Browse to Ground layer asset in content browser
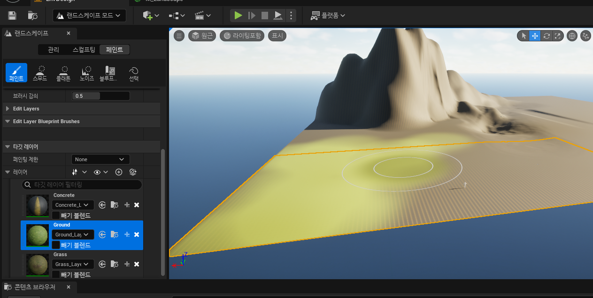Screen dimensions: 593x298 [x=115, y=235]
